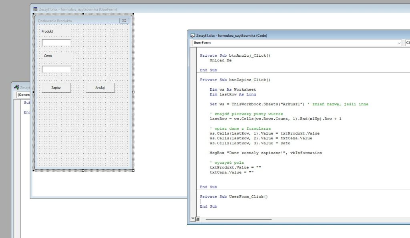Click the line "Private Sub btnZapisz_Click()"
Screen dimensions: 410x238
(x=235, y=80)
